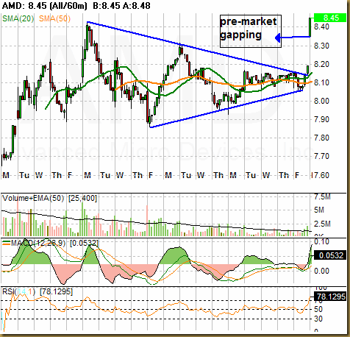The height and width of the screenshot is (337, 350).
Task: Click the 8.00 price axis label
Action: [321, 101]
